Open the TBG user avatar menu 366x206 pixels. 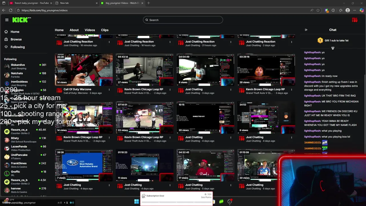355,20
